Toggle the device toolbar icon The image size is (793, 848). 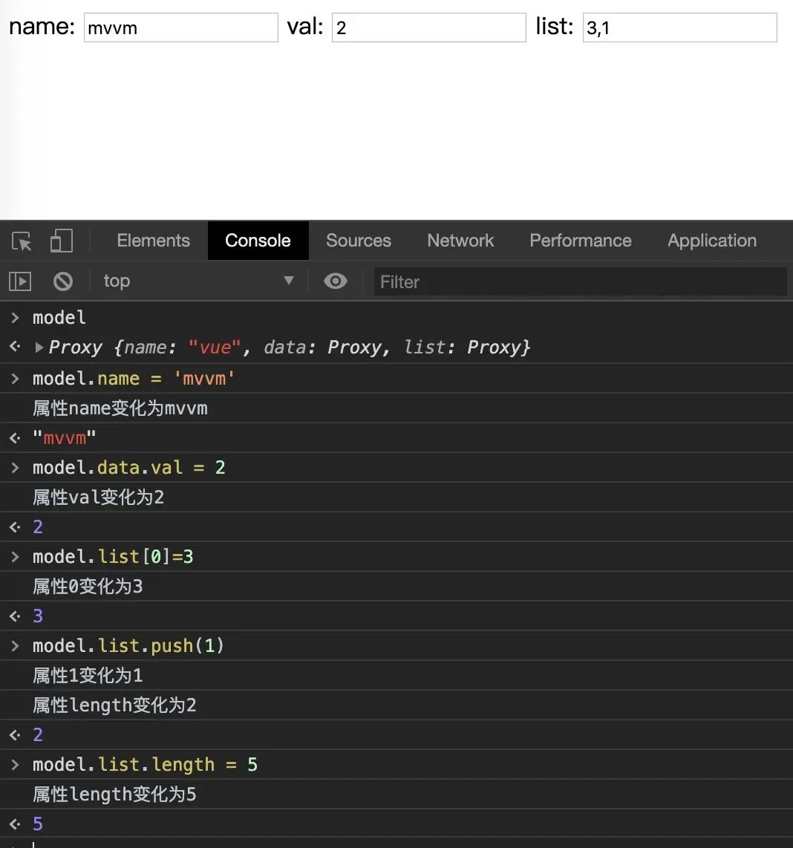(x=61, y=241)
